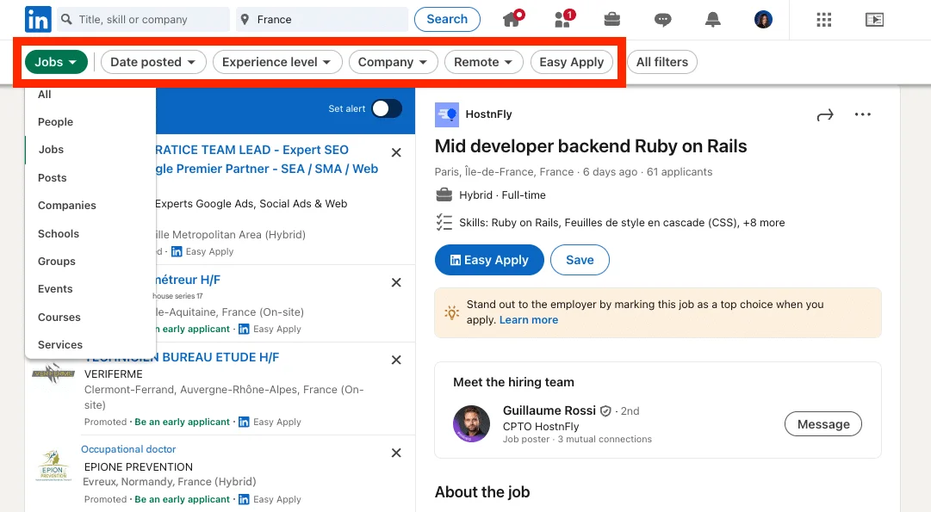Screen dimensions: 931x512
Task: Select People in the search type menu
Action: [90, 121]
